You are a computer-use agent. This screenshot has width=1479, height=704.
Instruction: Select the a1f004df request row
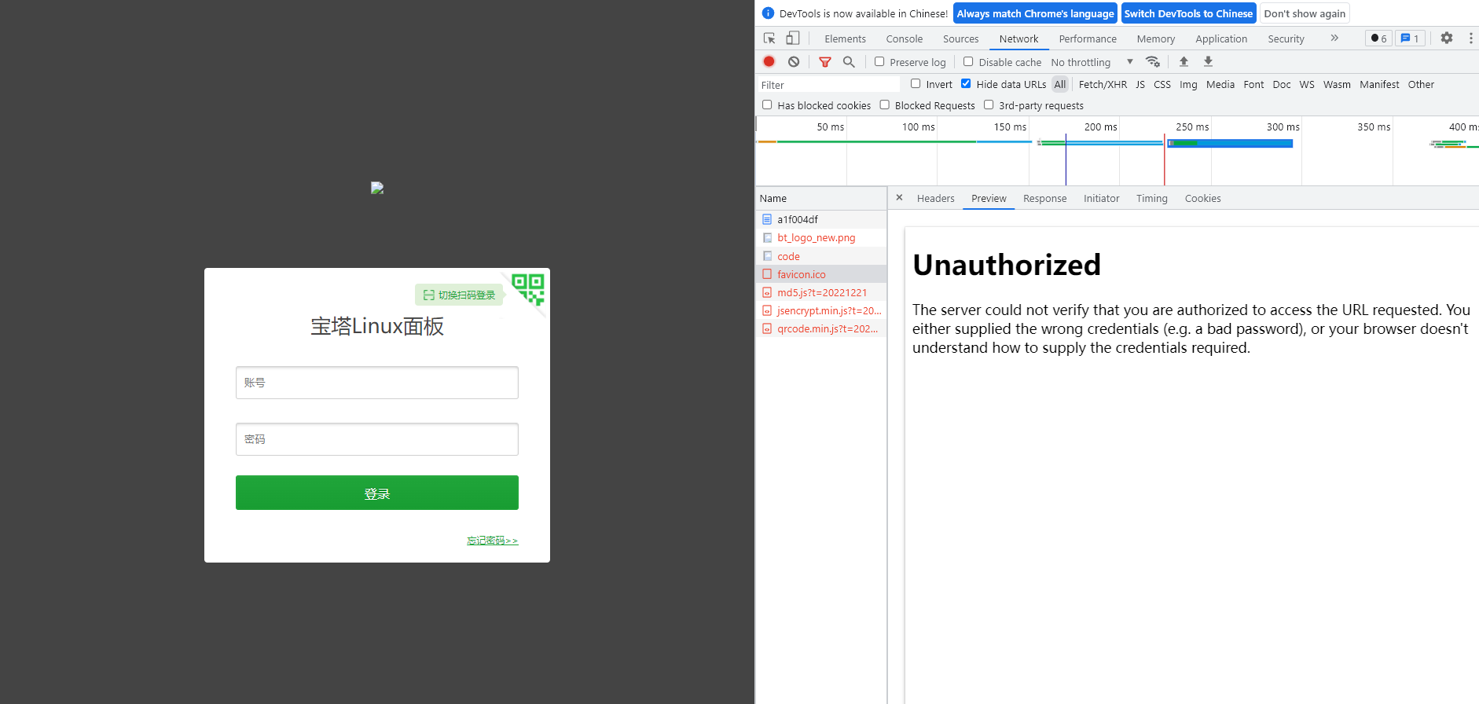pyautogui.click(x=821, y=219)
